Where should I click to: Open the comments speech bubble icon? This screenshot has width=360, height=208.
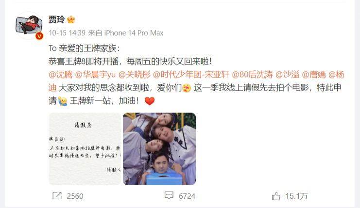pos(169,195)
